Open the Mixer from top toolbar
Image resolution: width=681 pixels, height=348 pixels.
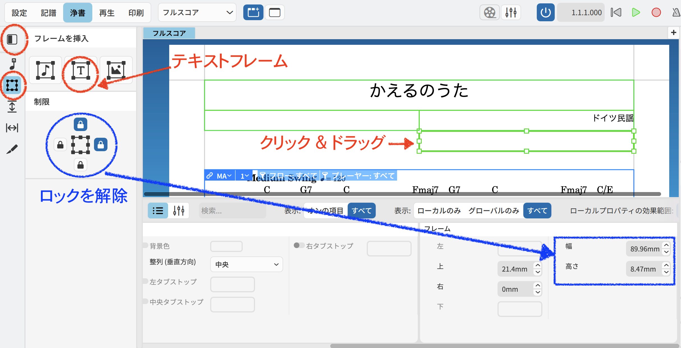coord(511,13)
